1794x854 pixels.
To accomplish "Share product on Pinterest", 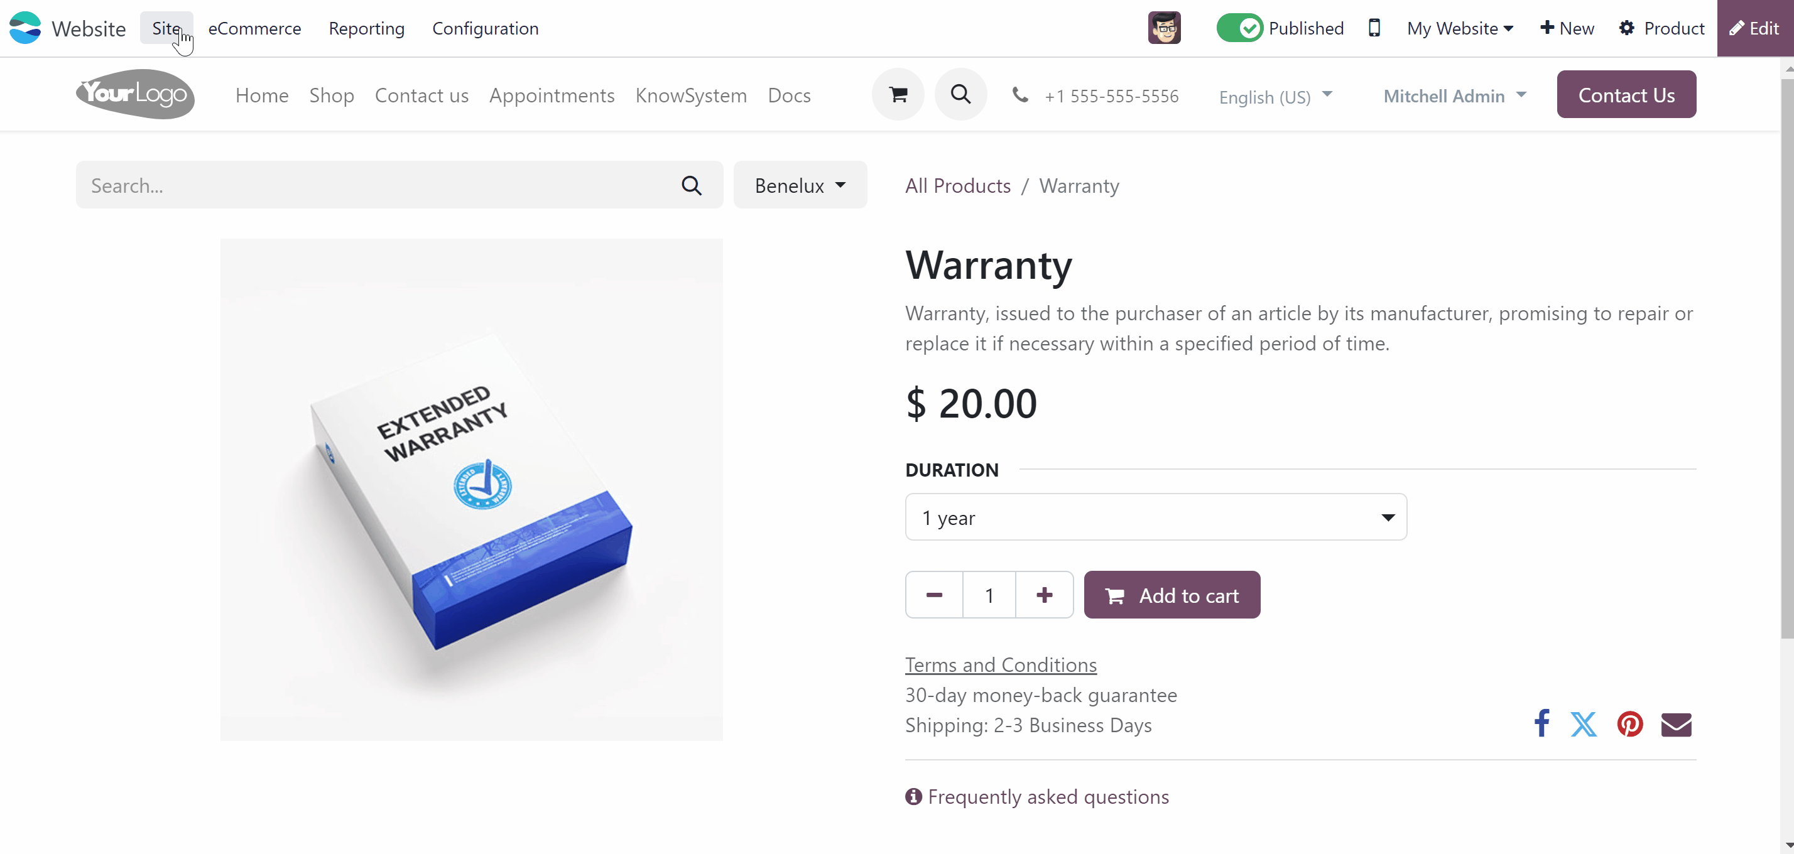I will pos(1629,724).
